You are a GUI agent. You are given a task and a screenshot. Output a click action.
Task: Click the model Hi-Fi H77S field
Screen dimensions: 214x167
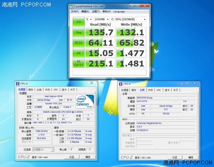[x=155, y=101]
